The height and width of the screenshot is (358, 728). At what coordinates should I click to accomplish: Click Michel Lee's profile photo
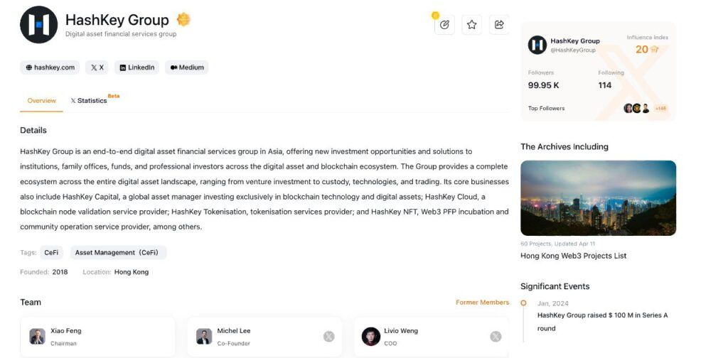point(204,337)
